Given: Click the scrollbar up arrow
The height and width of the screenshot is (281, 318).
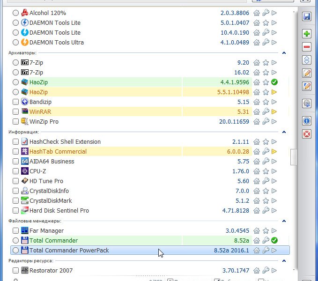Looking at the screenshot, I should 294,12.
